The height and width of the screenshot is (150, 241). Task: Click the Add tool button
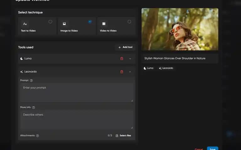[x=125, y=47]
